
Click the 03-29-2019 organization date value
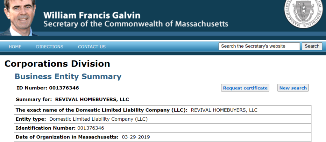136,137
